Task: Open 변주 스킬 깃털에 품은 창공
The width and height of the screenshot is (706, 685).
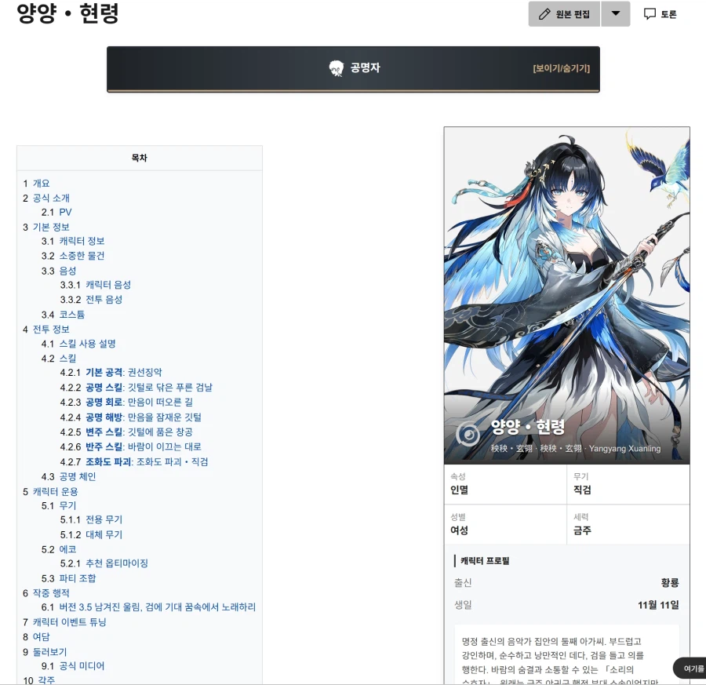Action: pyautogui.click(x=139, y=432)
